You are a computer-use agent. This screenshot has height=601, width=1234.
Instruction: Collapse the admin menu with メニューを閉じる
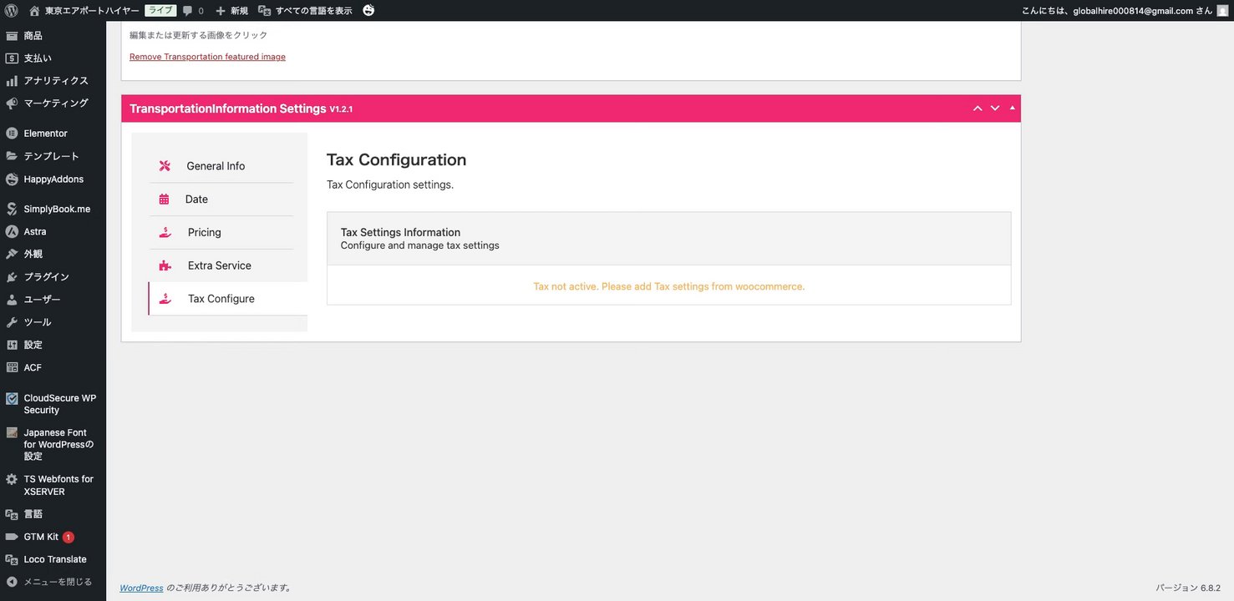[x=53, y=582]
